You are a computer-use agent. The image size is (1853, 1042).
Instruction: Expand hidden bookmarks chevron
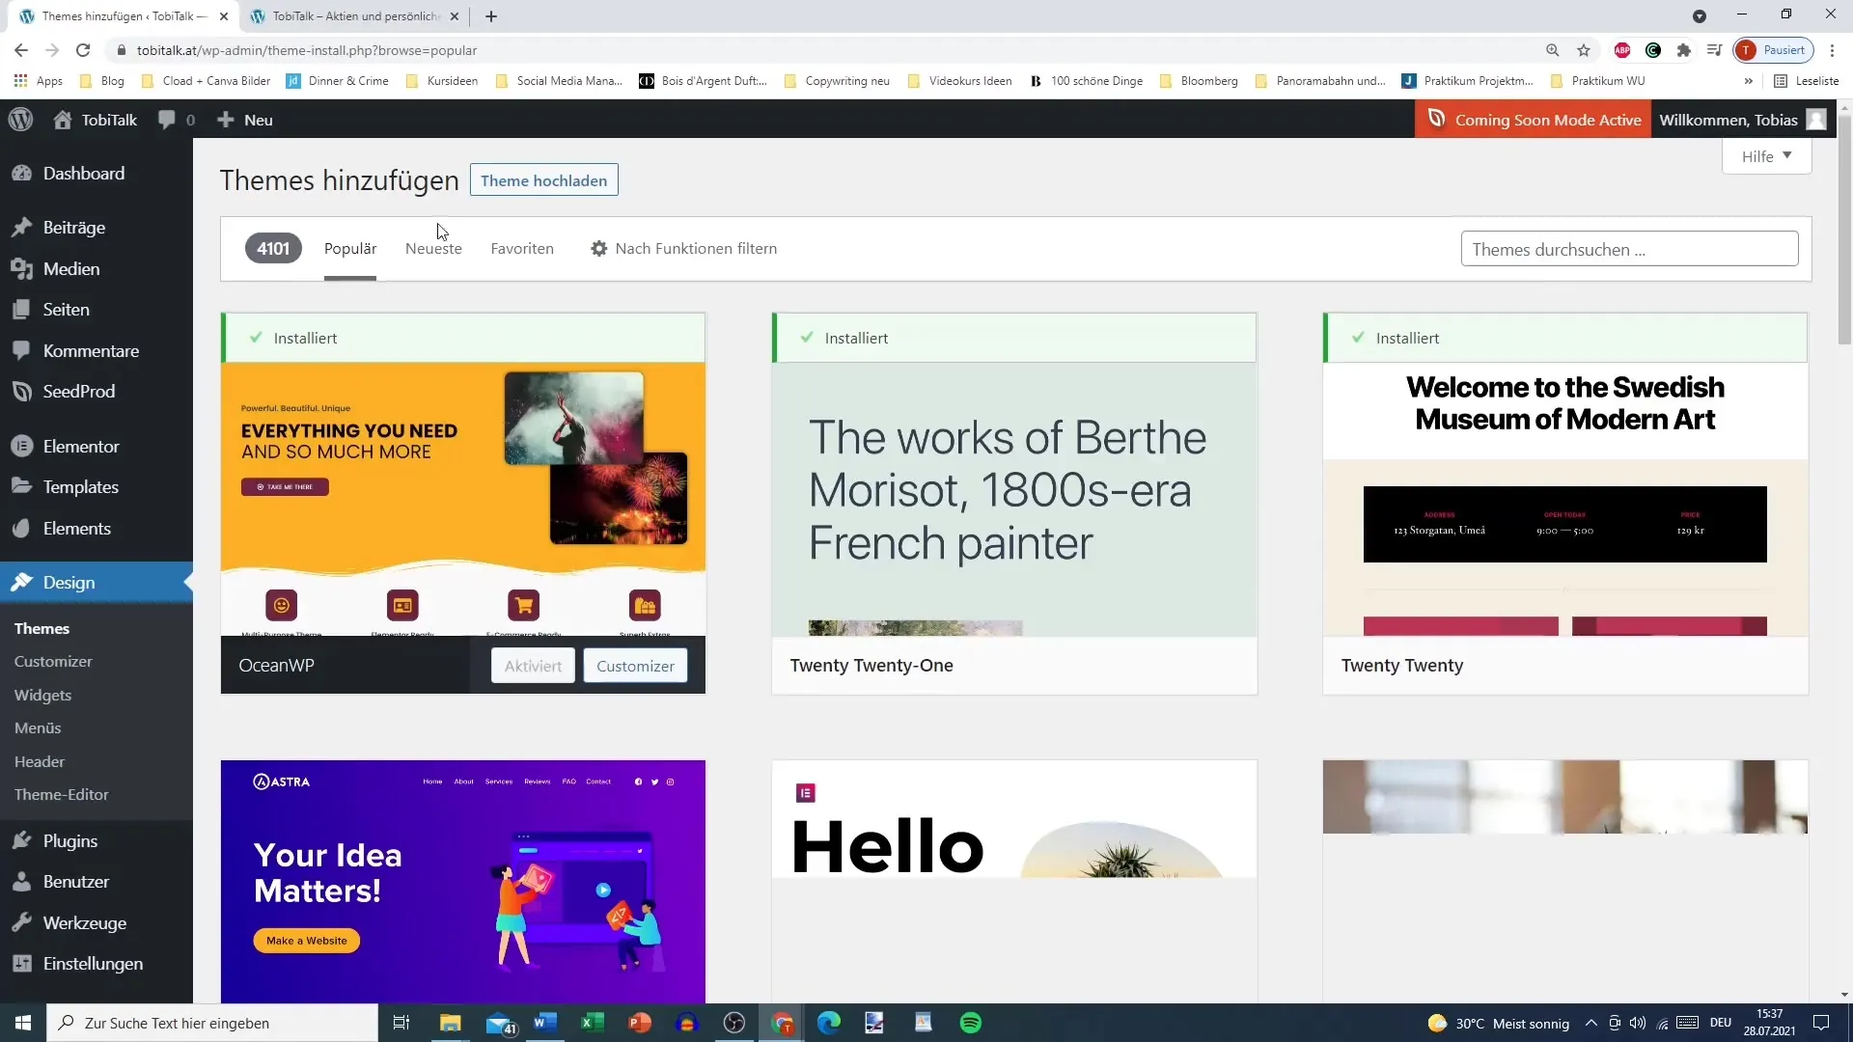pyautogui.click(x=1748, y=81)
